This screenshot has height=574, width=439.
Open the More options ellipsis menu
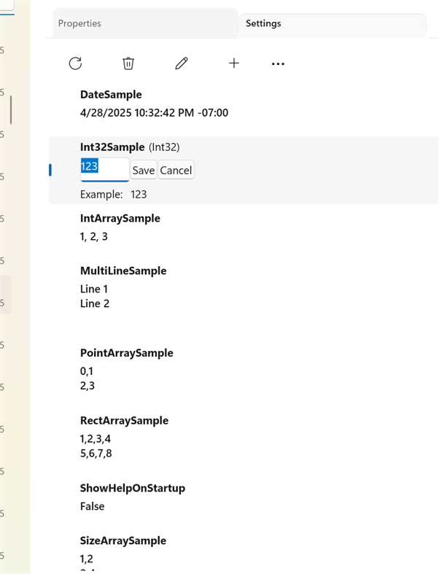click(x=278, y=64)
